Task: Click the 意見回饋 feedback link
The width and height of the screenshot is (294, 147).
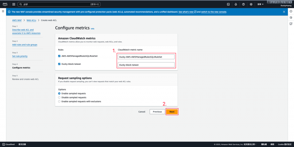Action: (22, 144)
